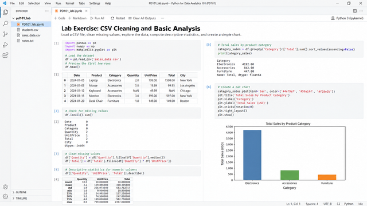367x206 pixels.
Task: Click execution count [5] label
Action: tap(209, 45)
